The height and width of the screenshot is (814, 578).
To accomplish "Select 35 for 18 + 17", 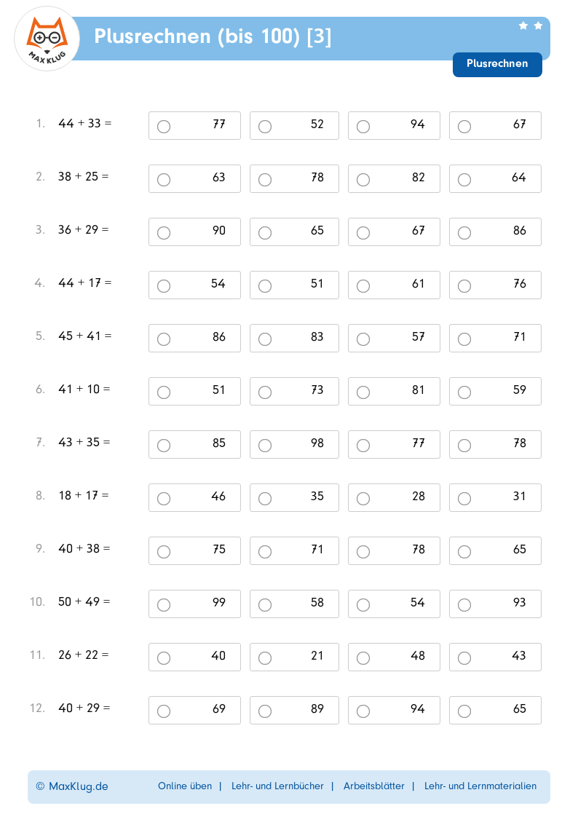I will 265,499.
